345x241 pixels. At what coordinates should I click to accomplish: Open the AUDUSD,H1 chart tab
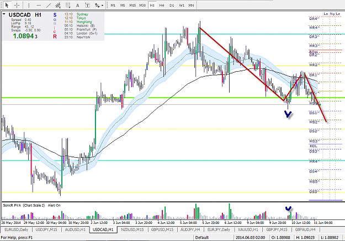click(75, 229)
